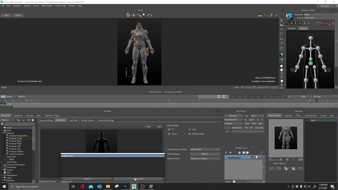
Task: Open File Explorer from the taskbar
Action: (108, 187)
